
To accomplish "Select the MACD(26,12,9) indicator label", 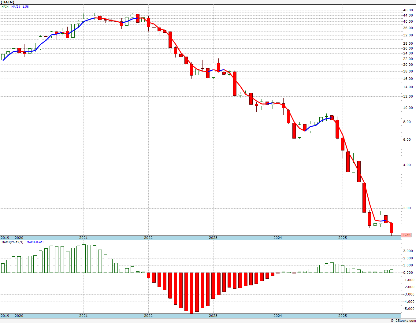I will tap(12, 242).
